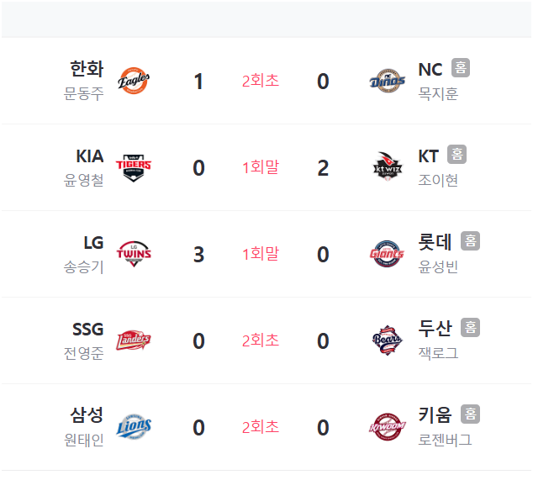
Task: Open the Samsung Lions logo
Action: 134,427
